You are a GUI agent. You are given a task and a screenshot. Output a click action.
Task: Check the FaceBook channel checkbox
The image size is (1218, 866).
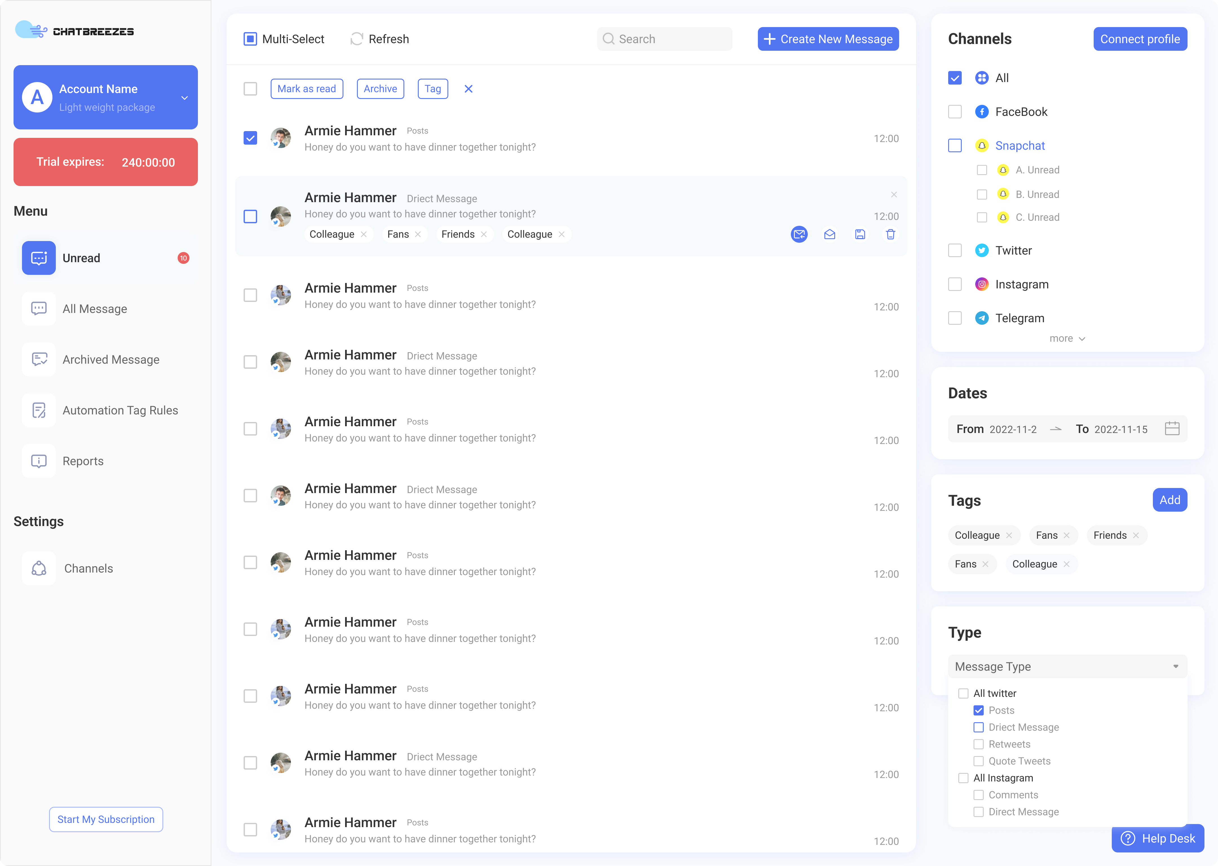[955, 111]
